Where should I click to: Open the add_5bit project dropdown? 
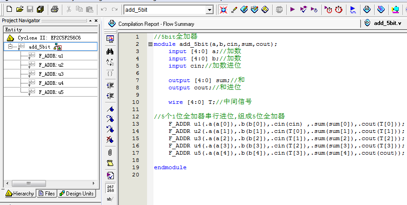[x=209, y=10]
